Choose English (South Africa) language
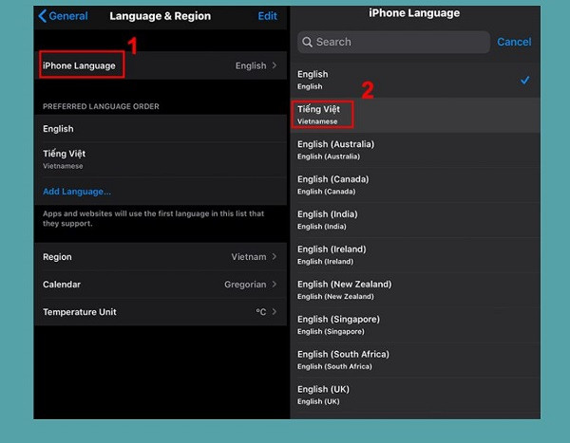The width and height of the screenshot is (570, 443). pos(415,360)
